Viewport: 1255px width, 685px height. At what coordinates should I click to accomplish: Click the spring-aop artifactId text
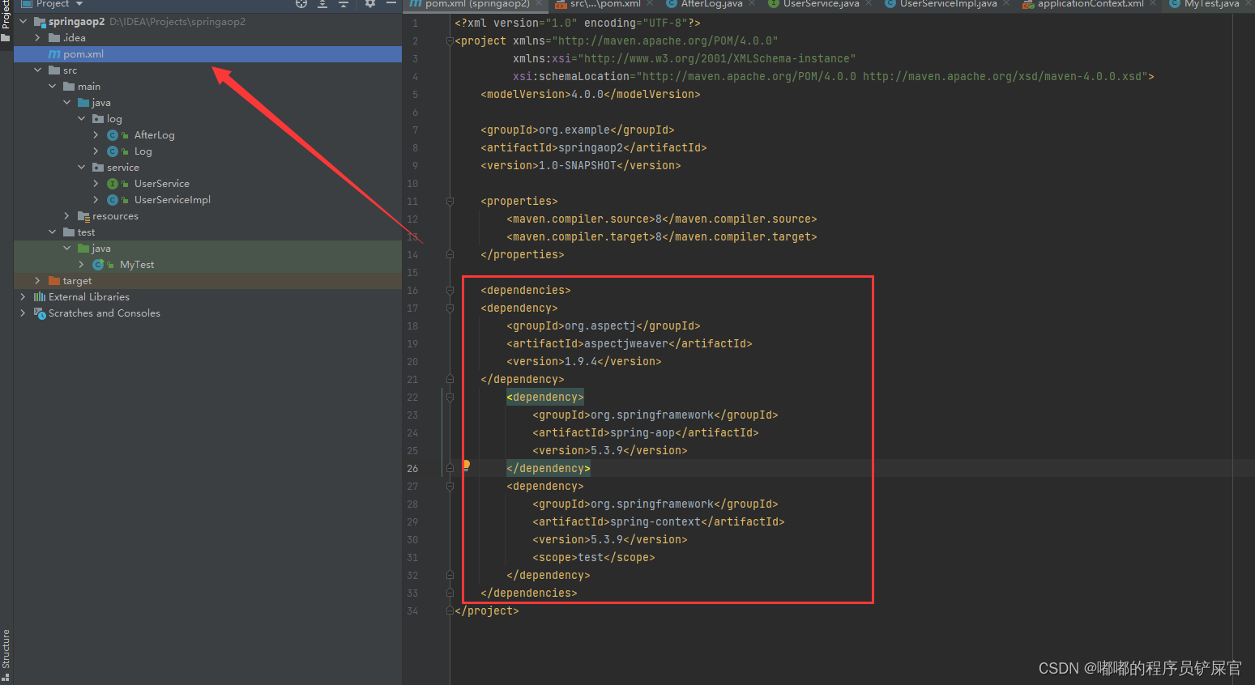point(642,432)
